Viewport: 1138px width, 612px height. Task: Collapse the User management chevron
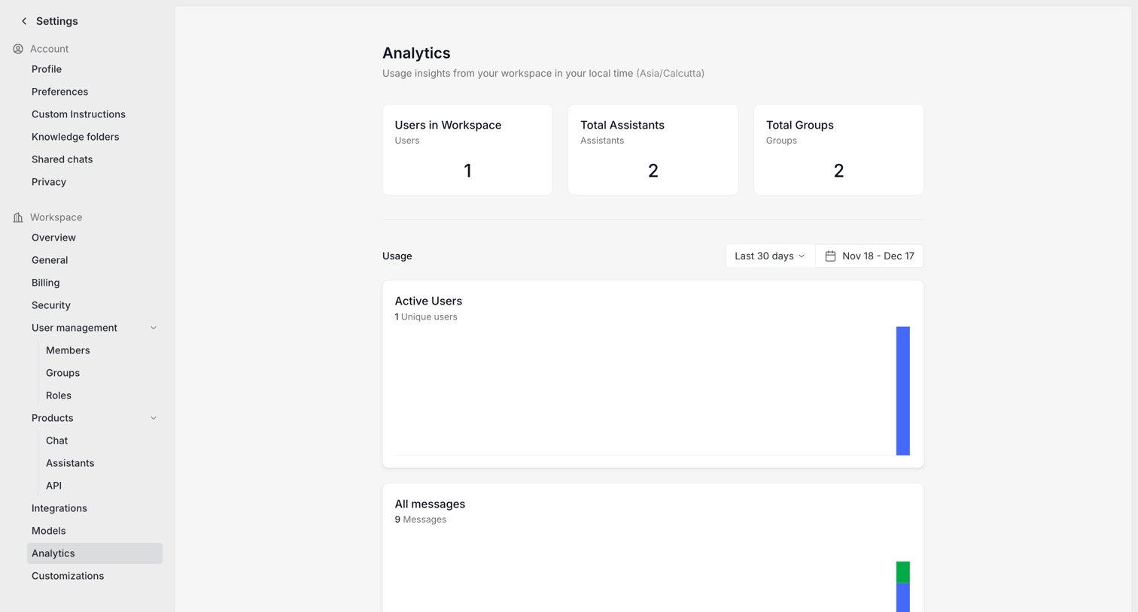click(x=154, y=328)
